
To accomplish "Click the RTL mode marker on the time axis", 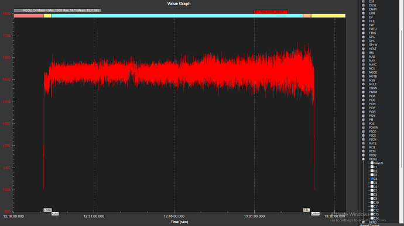I will (306, 210).
